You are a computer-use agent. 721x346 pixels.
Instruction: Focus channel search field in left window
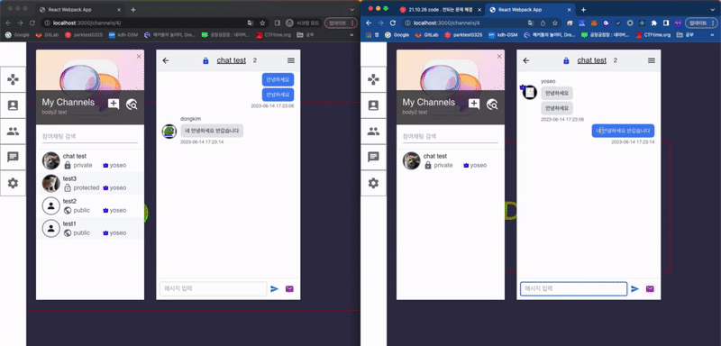pyautogui.click(x=90, y=136)
